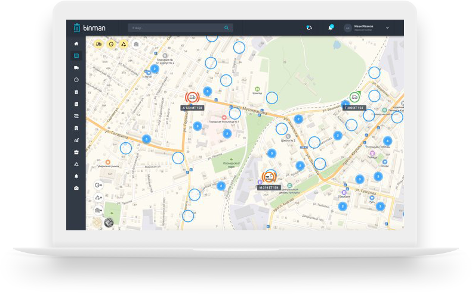This screenshot has height=294, width=472.
Task: Toggle the truck layer filter on map
Action: (98, 44)
